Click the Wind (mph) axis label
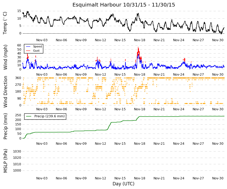 [5, 57]
